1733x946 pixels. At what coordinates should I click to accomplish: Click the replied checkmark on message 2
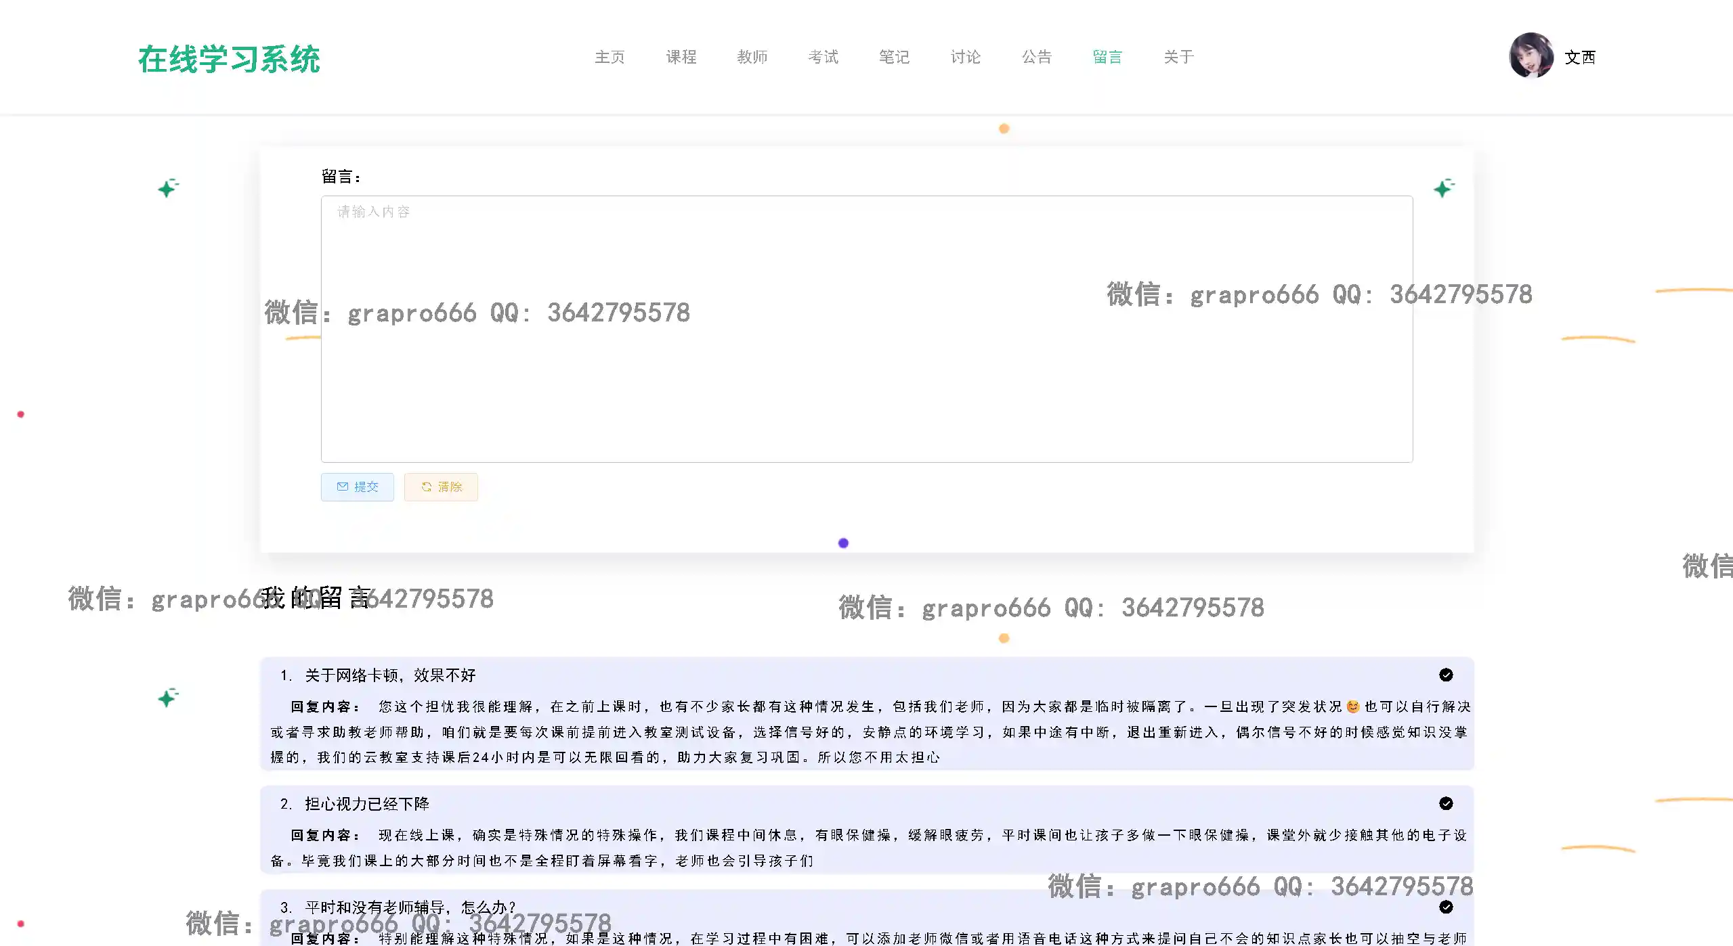tap(1446, 803)
